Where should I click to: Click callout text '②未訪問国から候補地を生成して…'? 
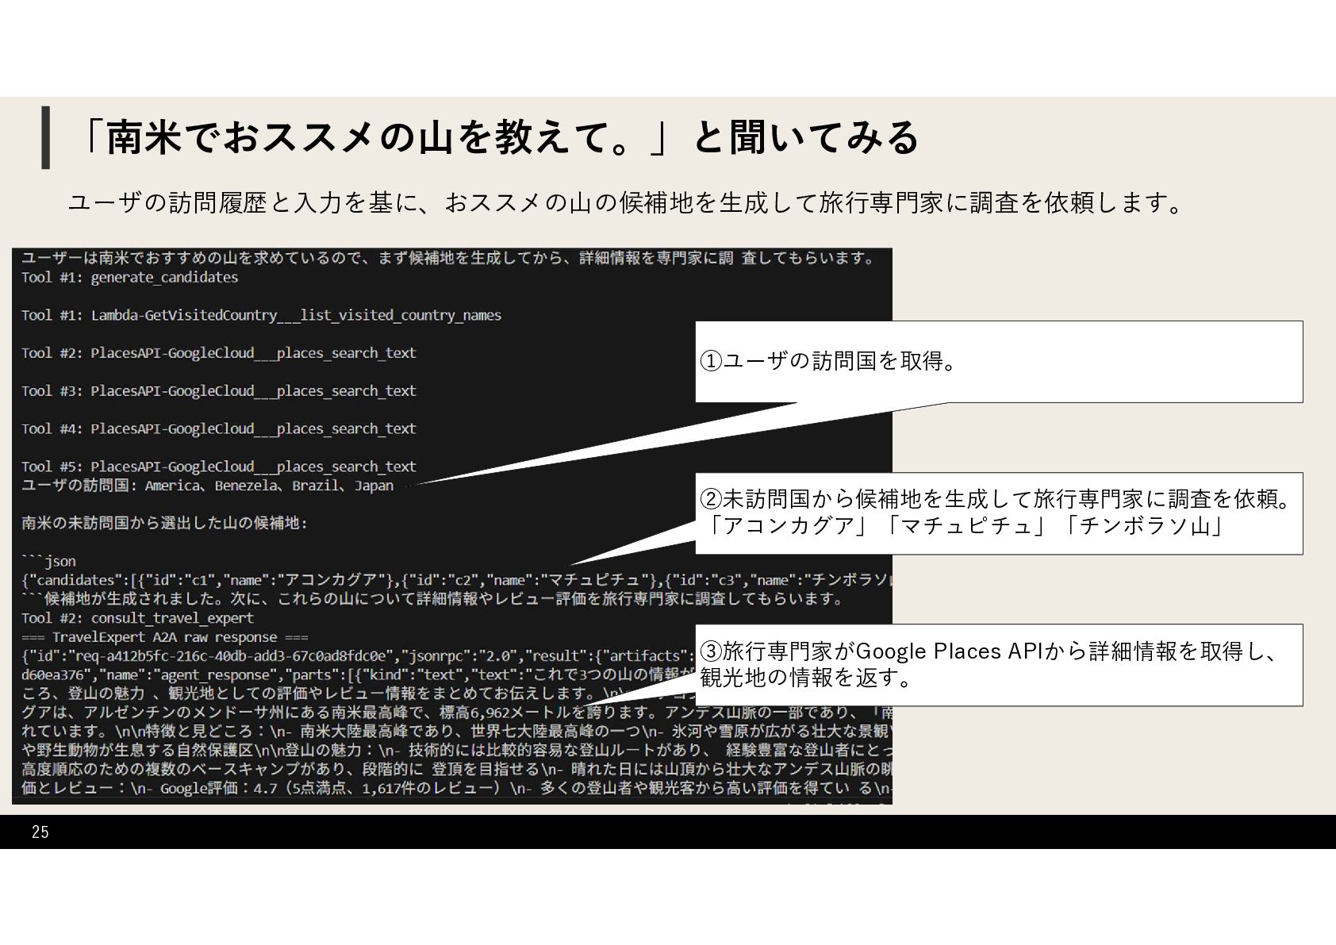(x=998, y=499)
